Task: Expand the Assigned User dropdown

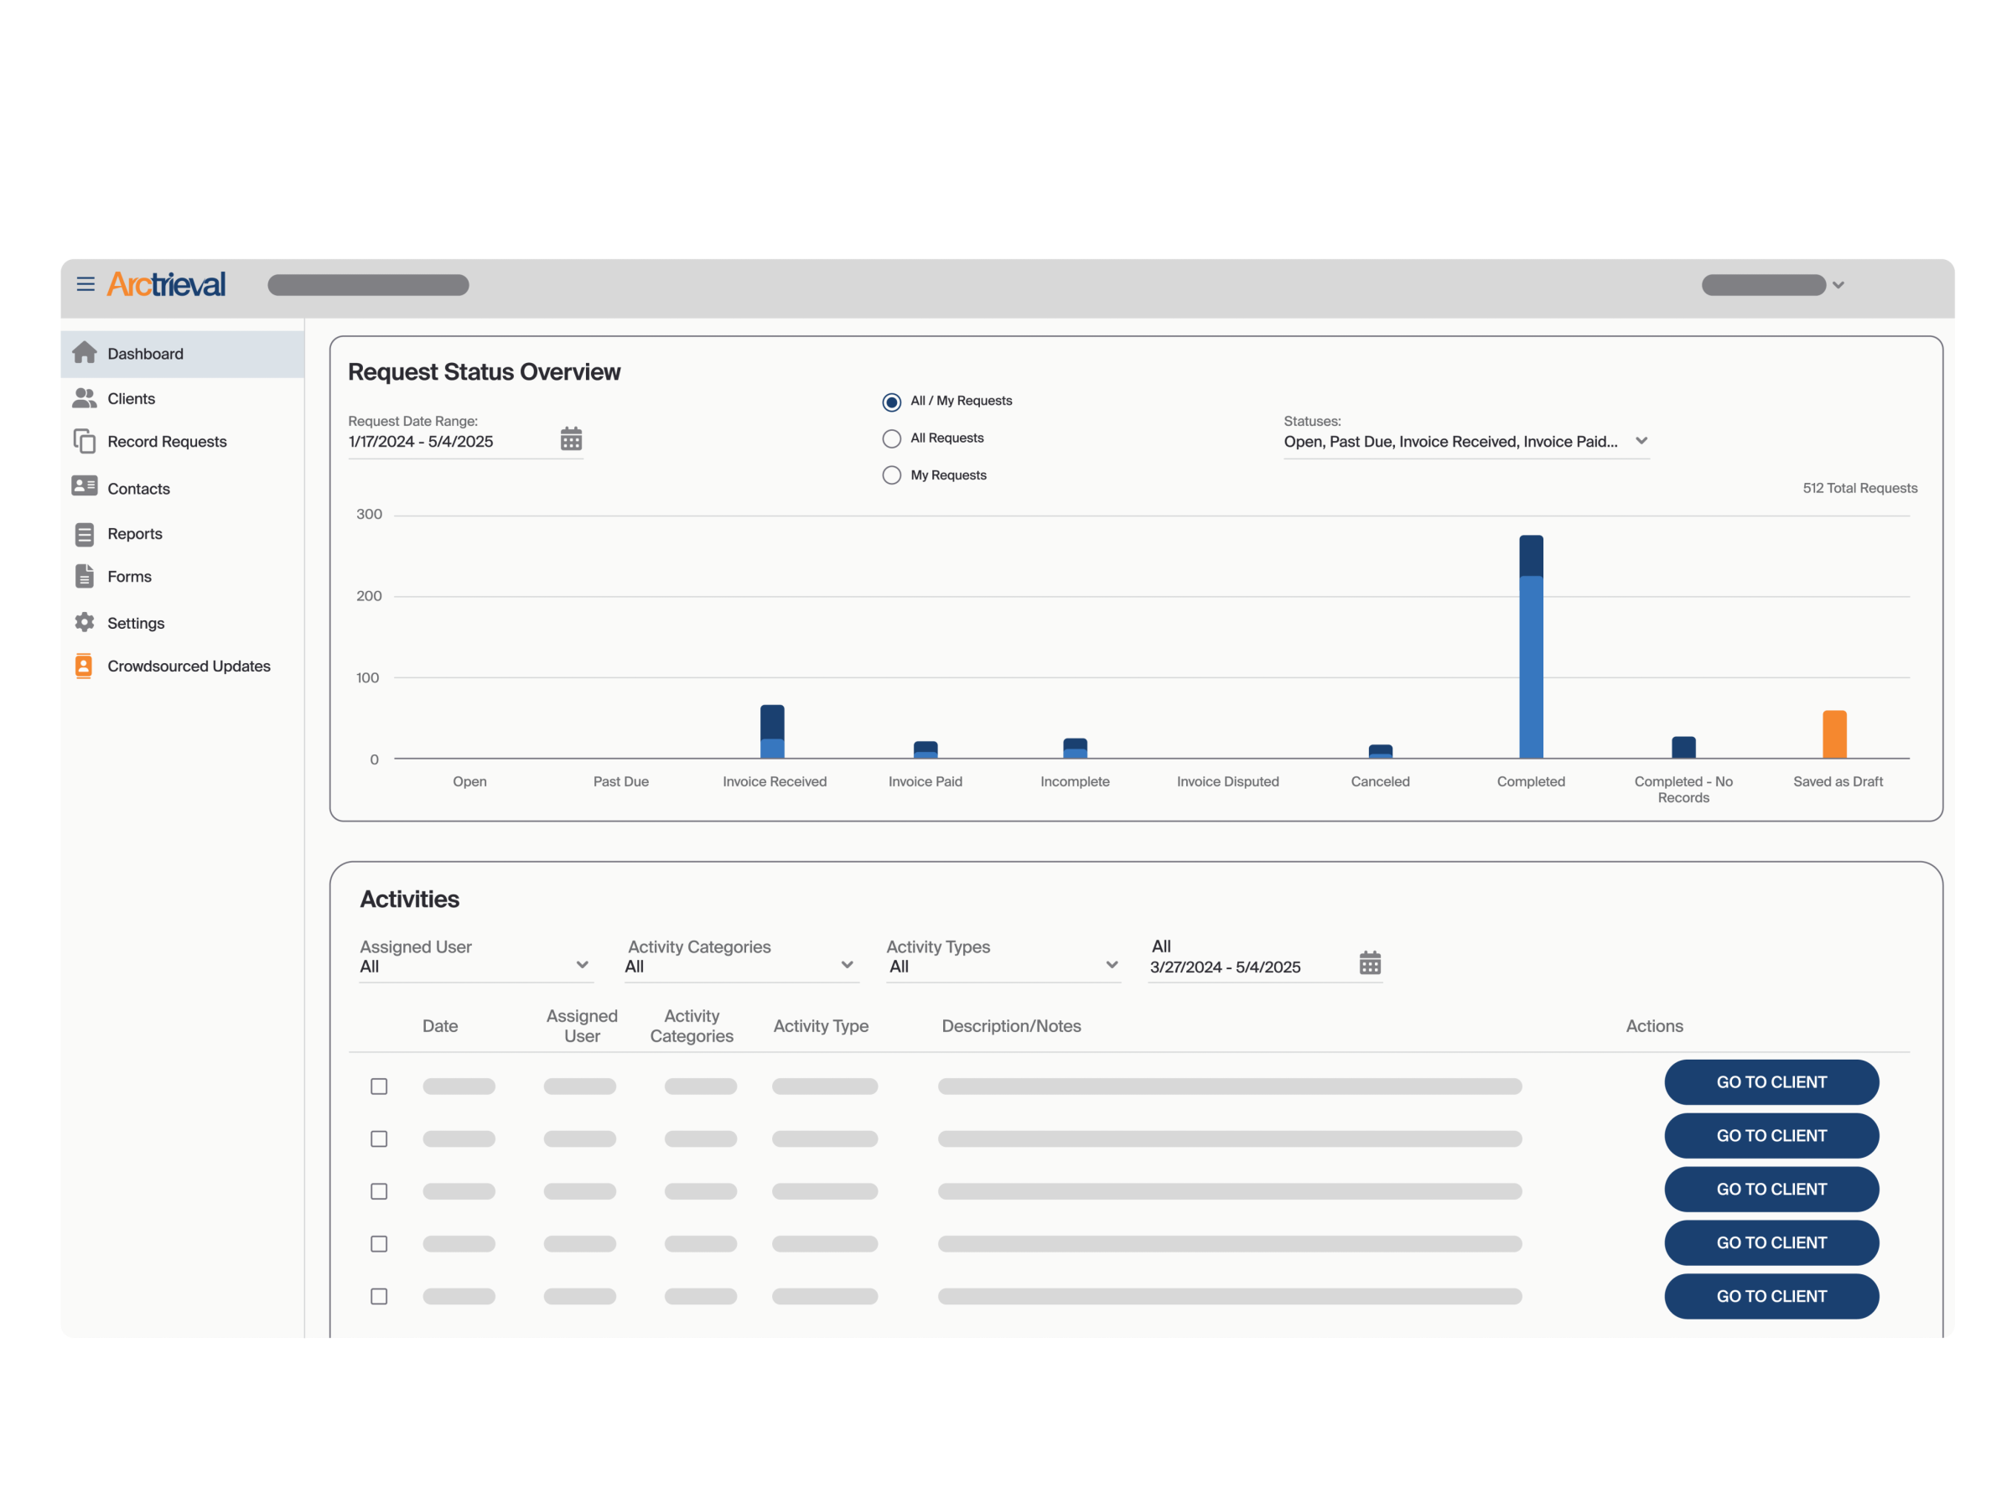Action: coord(582,965)
